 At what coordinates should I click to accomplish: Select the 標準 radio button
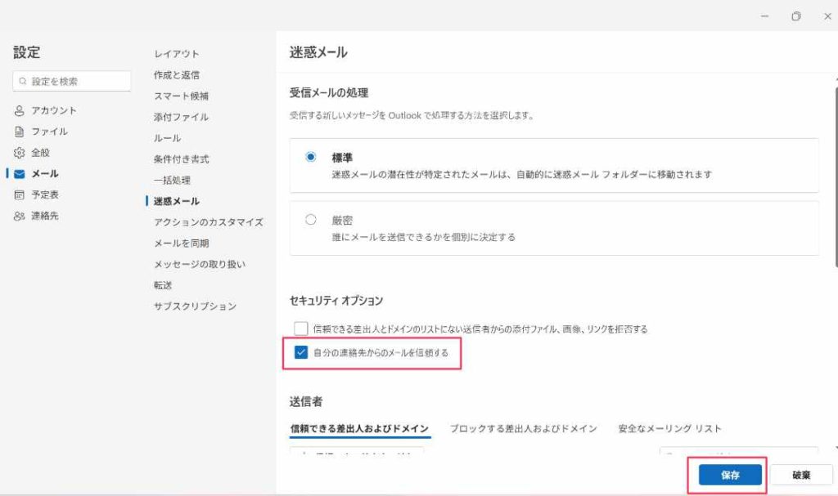311,158
